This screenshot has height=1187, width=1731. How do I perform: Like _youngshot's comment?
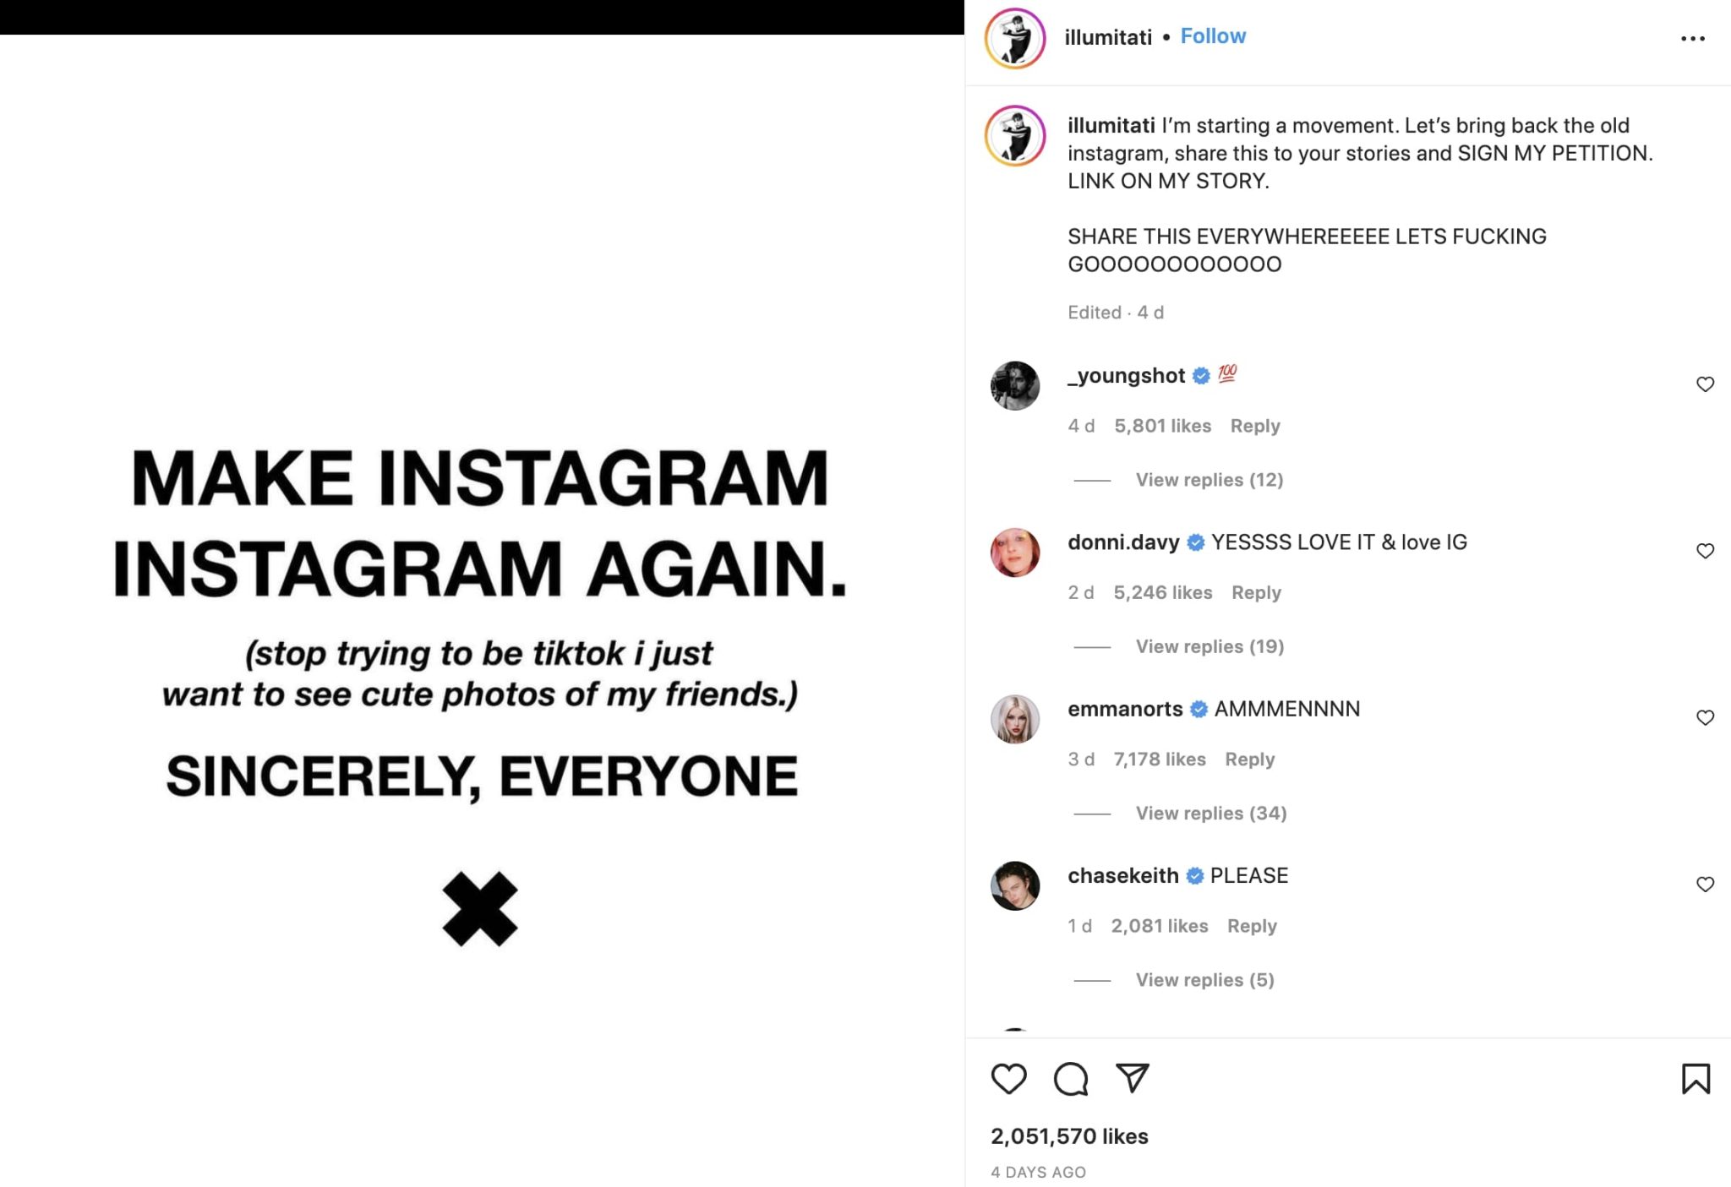(x=1705, y=384)
